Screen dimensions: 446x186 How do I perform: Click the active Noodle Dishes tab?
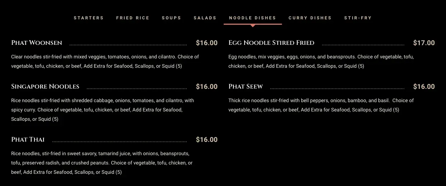click(252, 18)
